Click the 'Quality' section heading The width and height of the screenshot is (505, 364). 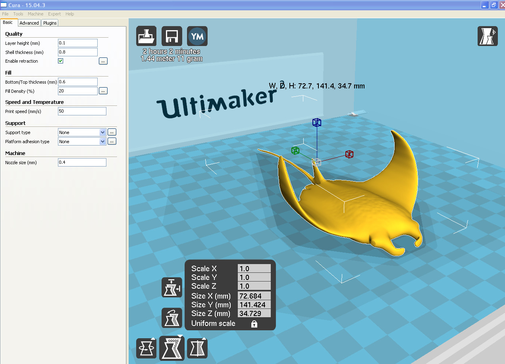click(x=14, y=34)
